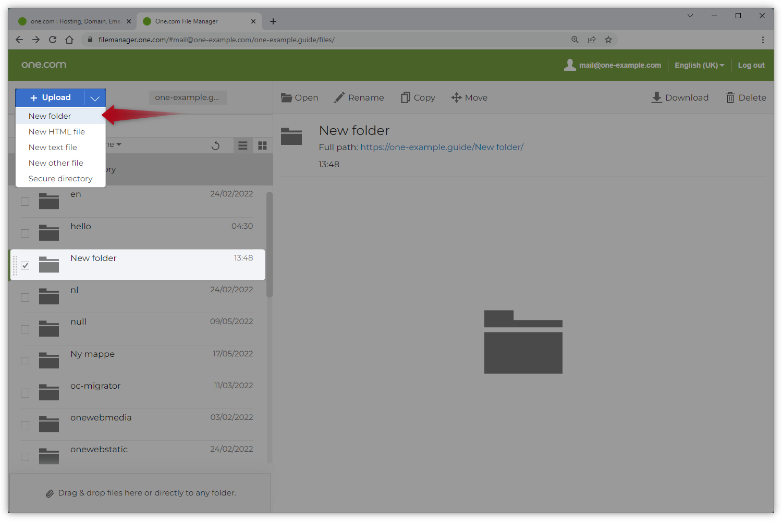Open the selected New folder
782x521 pixels.
[x=300, y=97]
